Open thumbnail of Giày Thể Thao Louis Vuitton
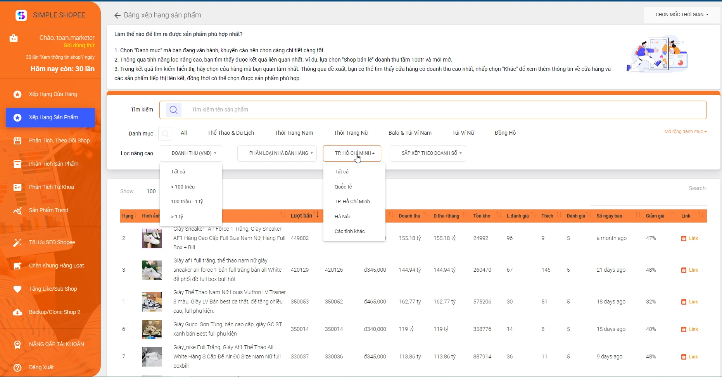Screen dimensions: 722x377 pyautogui.click(x=152, y=302)
